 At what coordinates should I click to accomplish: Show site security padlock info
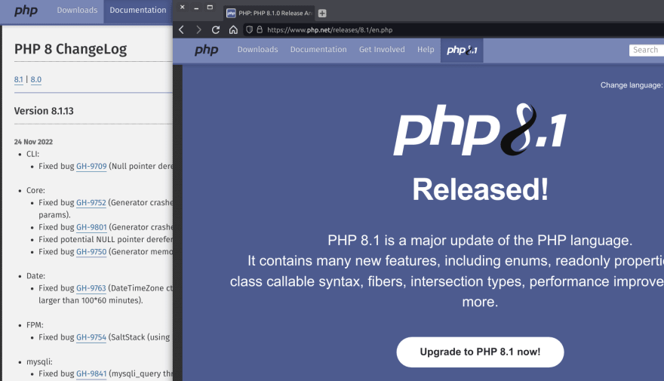(260, 29)
